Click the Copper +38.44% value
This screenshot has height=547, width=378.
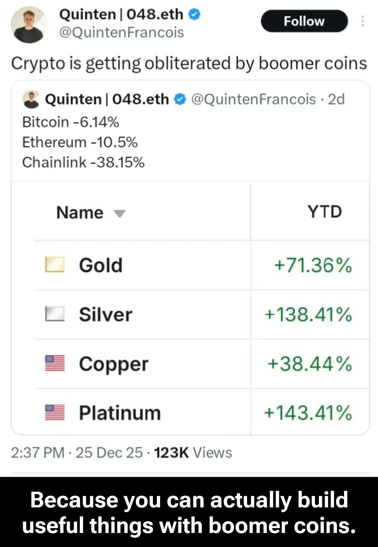tap(310, 364)
